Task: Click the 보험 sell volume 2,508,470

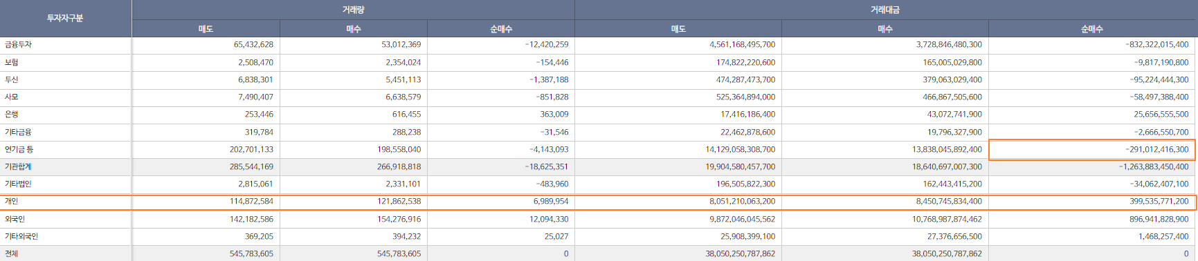Action: [255, 62]
